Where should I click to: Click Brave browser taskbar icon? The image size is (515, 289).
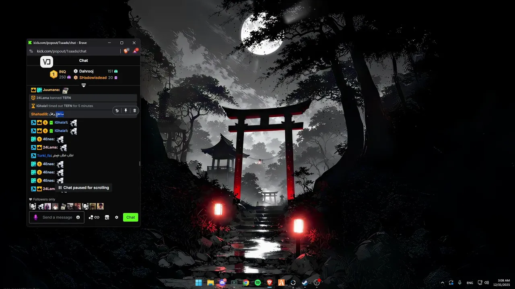tap(270, 283)
